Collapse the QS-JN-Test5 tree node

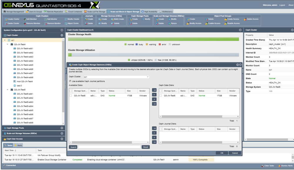8,90
